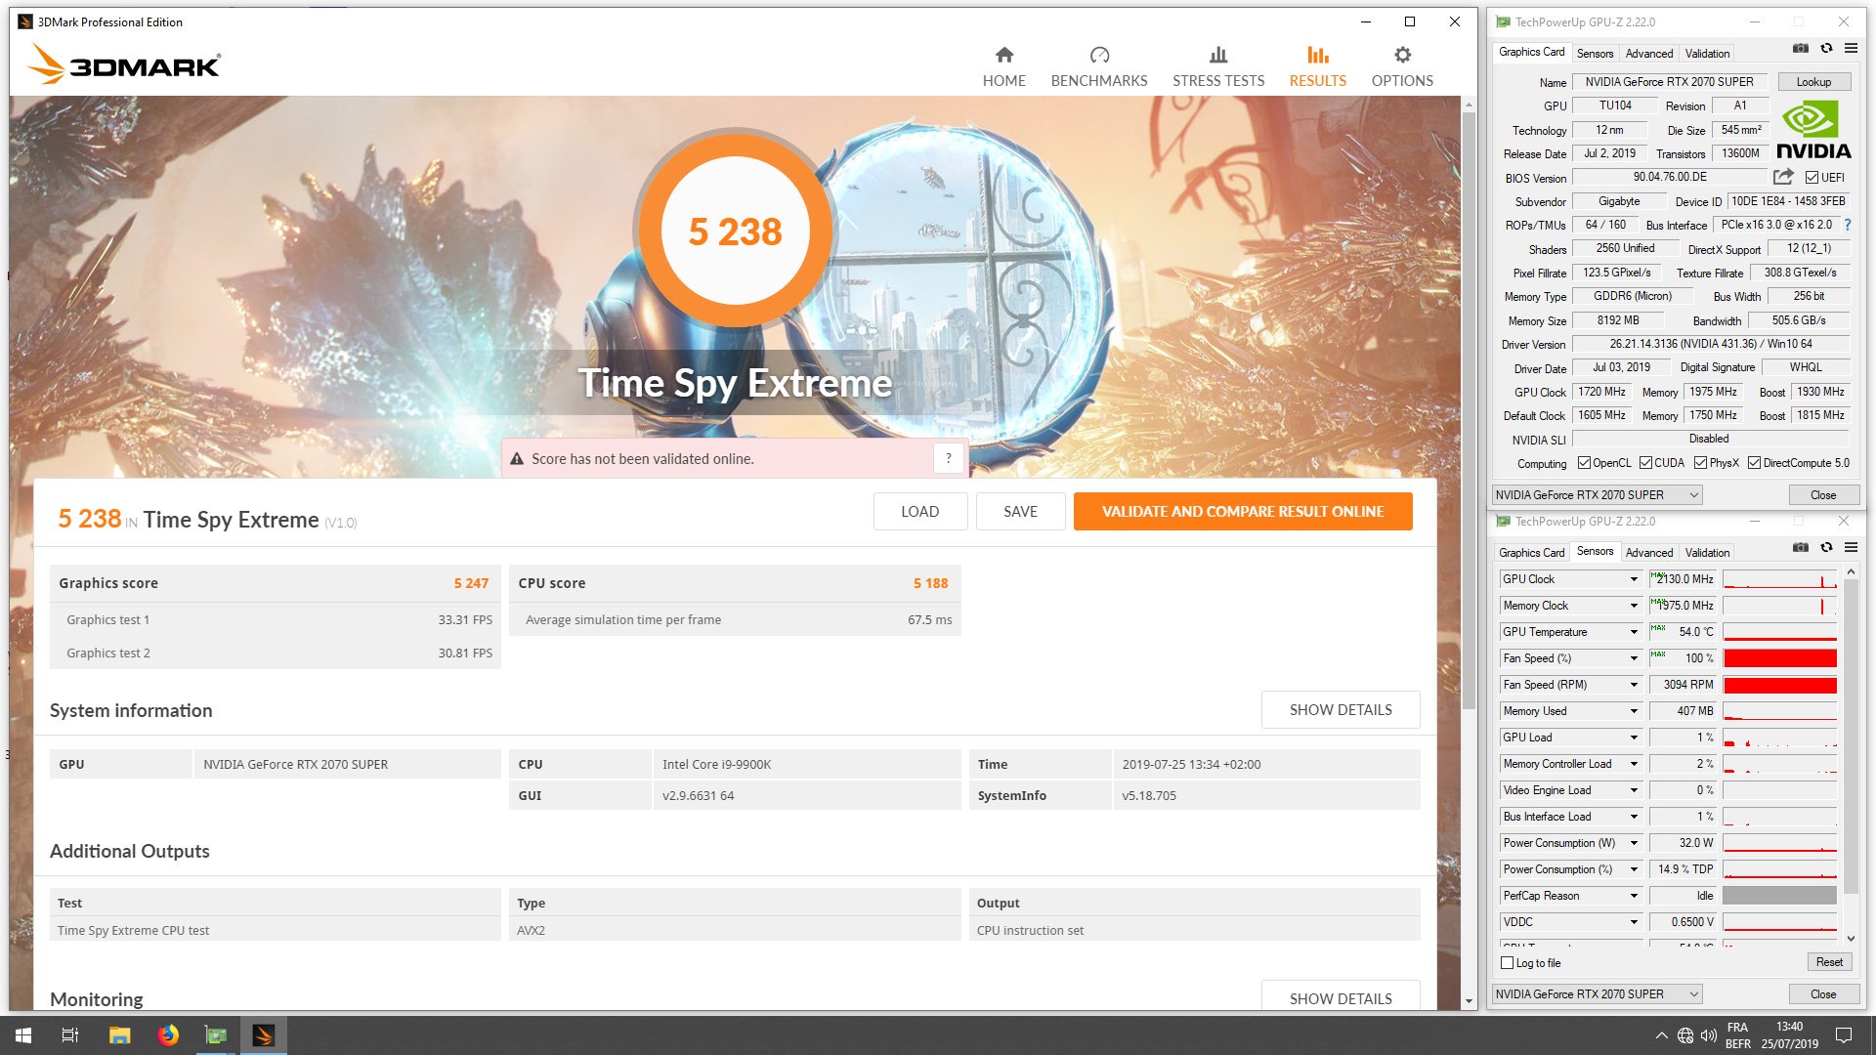Open File Explorer from taskbar
The height and width of the screenshot is (1055, 1876).
pos(119,1035)
